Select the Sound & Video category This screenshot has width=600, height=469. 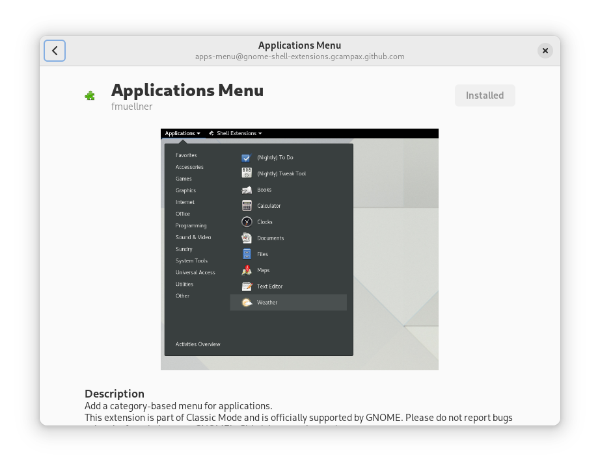[193, 238]
